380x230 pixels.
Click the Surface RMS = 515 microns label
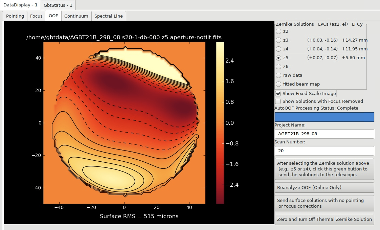(x=139, y=216)
